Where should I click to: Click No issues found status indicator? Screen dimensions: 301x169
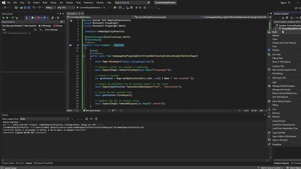pos(91,111)
